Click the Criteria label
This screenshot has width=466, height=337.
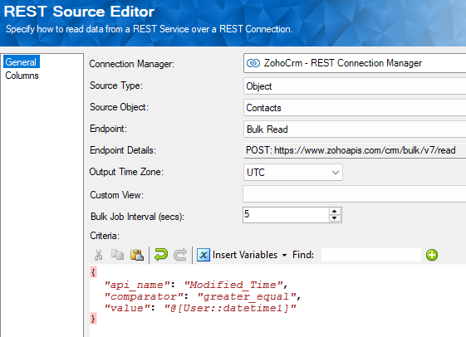pyautogui.click(x=105, y=236)
